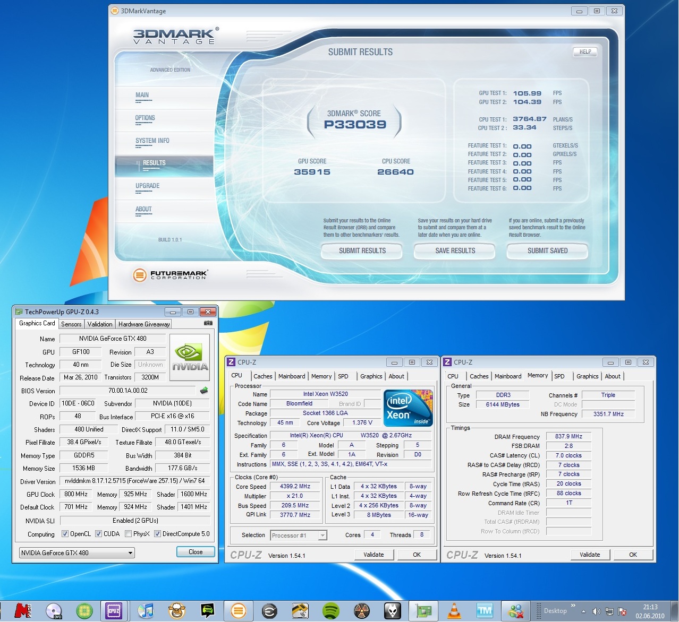
Task: Click the GPU score value 35915
Action: click(x=312, y=172)
